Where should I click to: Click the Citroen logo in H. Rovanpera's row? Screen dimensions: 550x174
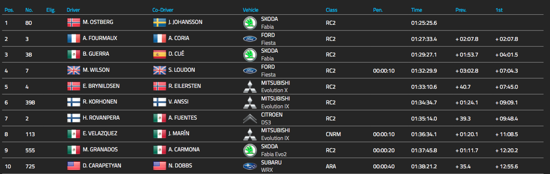tap(250, 118)
